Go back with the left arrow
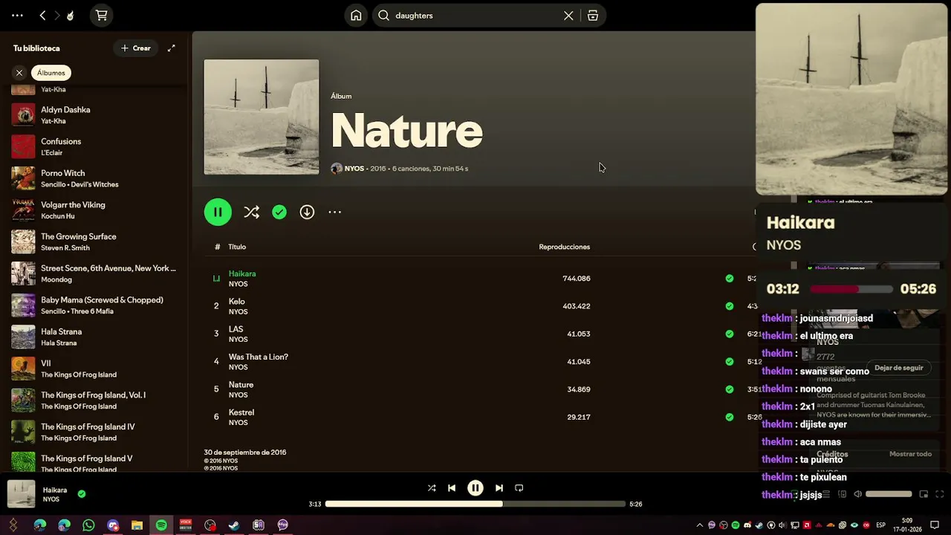The image size is (951, 535). pos(42,15)
